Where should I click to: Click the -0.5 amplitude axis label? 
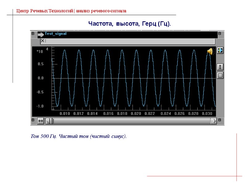pos(40,92)
